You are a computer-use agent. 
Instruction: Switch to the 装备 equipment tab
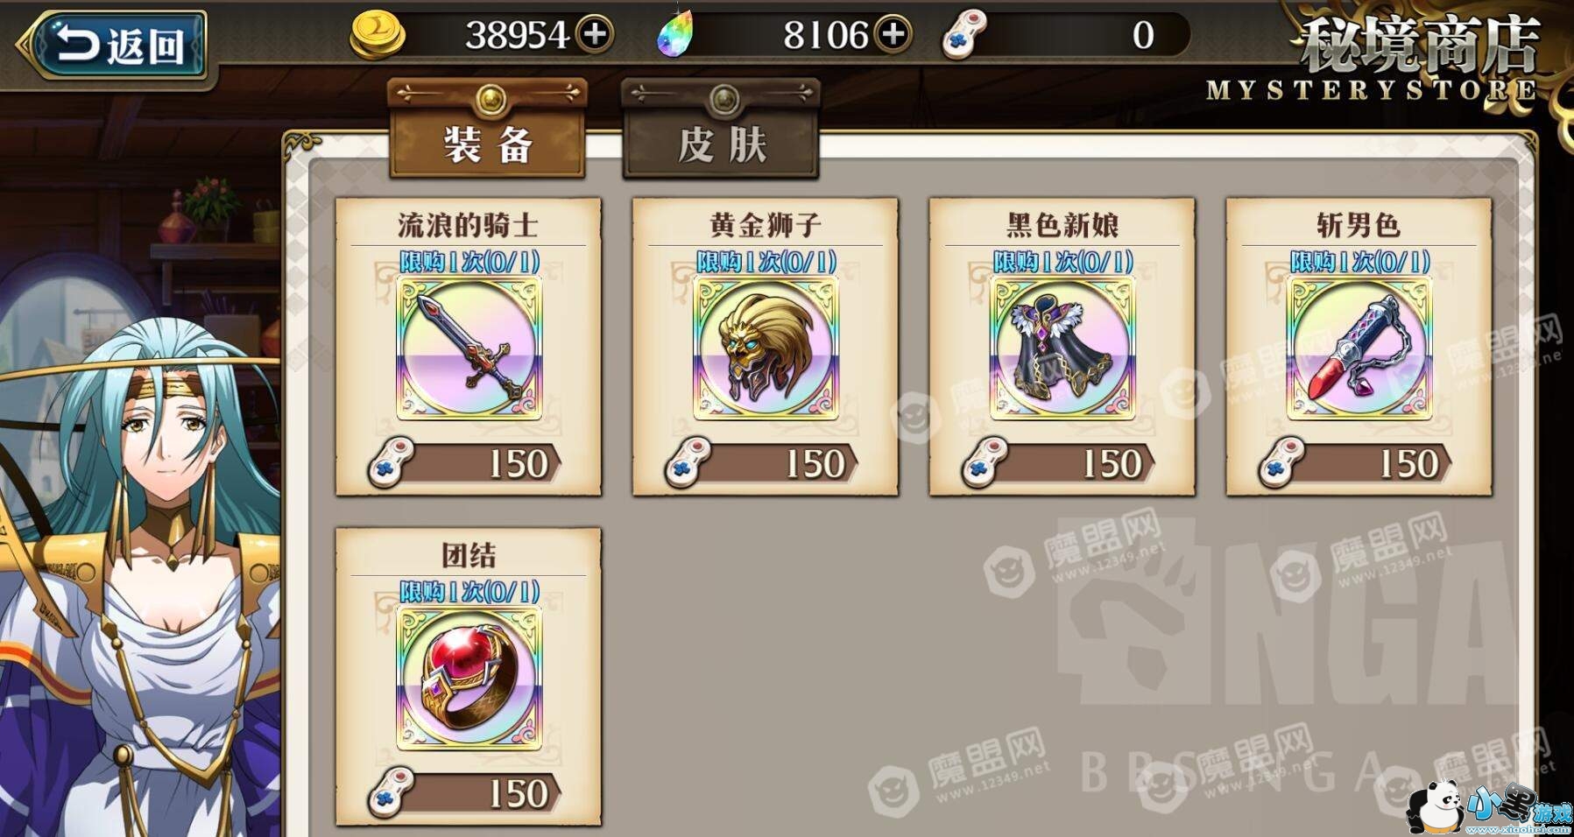pos(488,130)
